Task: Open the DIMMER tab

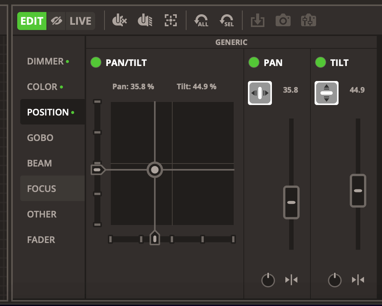Action: [45, 61]
